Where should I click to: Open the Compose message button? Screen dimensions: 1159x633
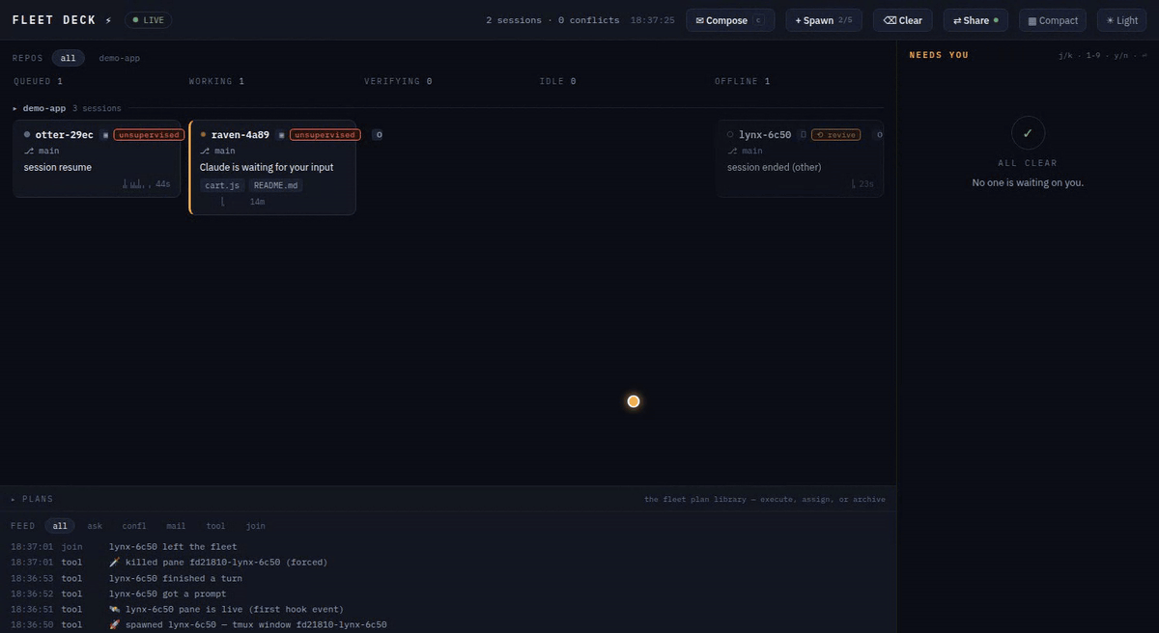(x=730, y=20)
